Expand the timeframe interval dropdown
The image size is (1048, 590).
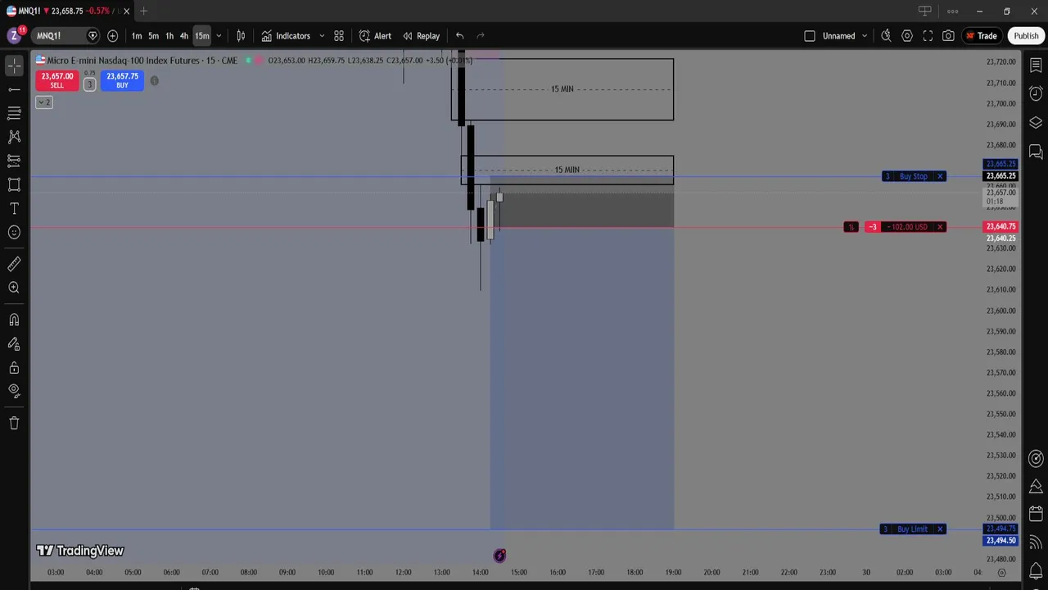pyautogui.click(x=219, y=36)
